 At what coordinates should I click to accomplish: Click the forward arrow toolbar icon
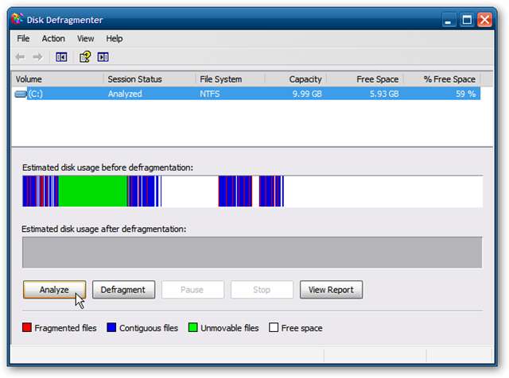pos(38,56)
